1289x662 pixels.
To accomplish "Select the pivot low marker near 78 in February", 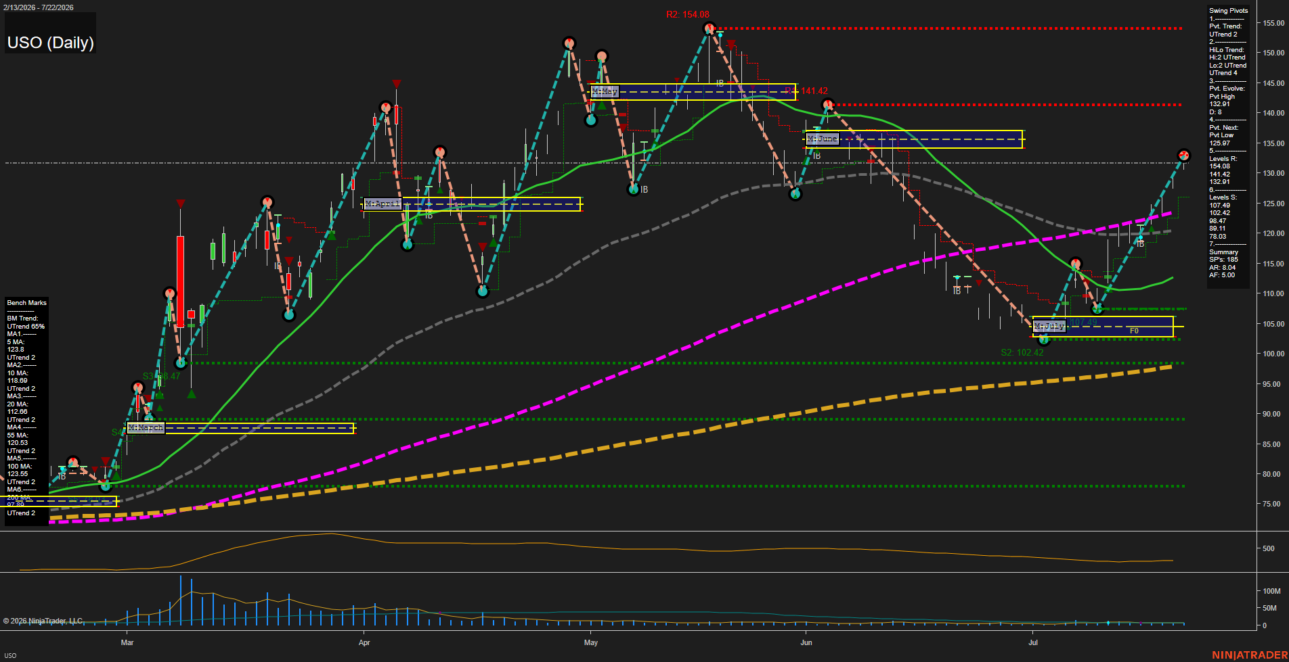I will 105,486.
